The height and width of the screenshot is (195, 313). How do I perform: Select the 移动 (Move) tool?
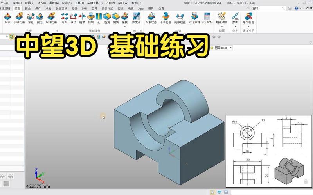73,18
